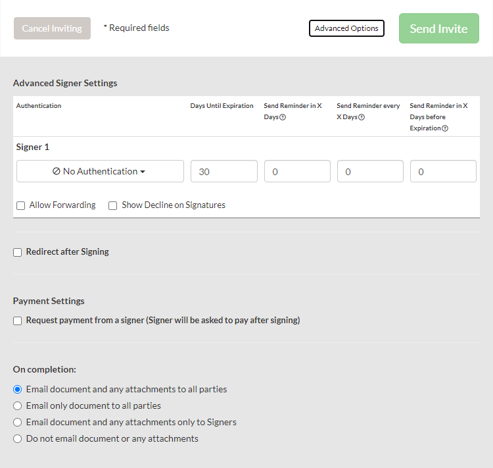Enable the Allow Forwarding checkbox
Screen dimensions: 493x468
click(x=21, y=205)
